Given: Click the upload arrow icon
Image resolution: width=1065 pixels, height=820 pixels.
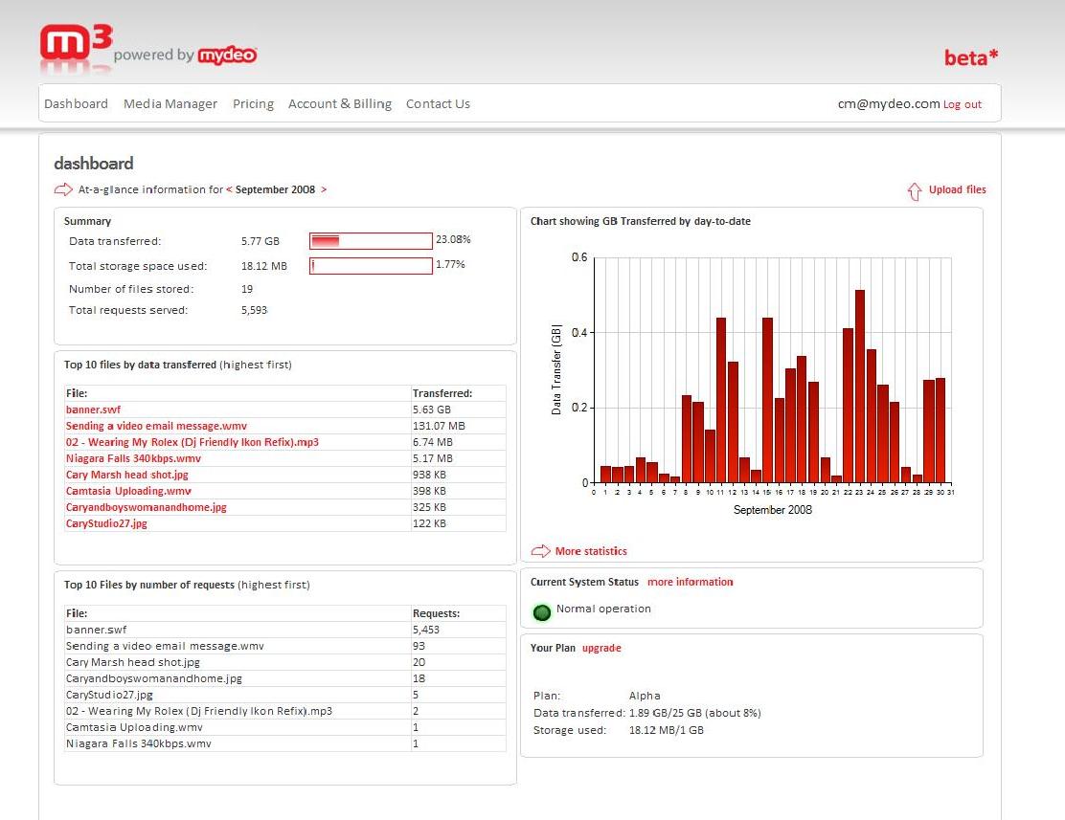Looking at the screenshot, I should coord(915,191).
